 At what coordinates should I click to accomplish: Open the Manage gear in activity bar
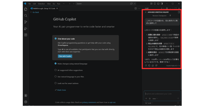(26, 102)
